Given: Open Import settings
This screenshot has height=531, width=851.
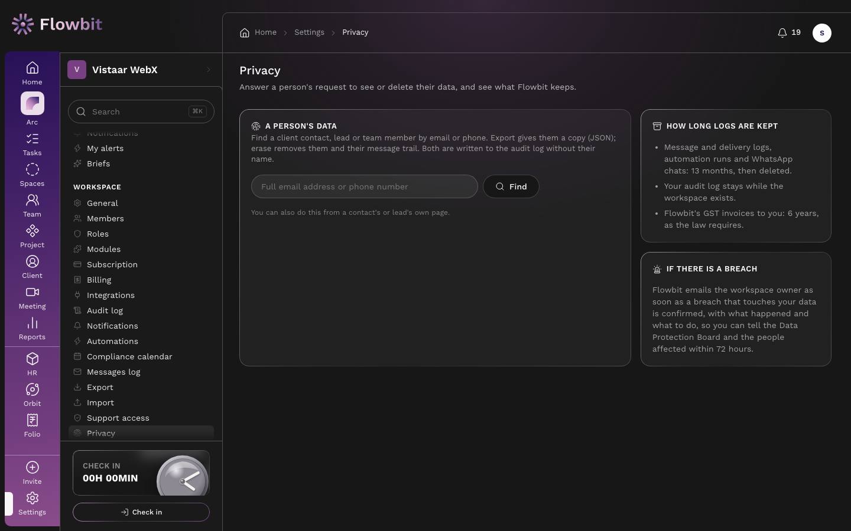Looking at the screenshot, I should click(141, 402).
